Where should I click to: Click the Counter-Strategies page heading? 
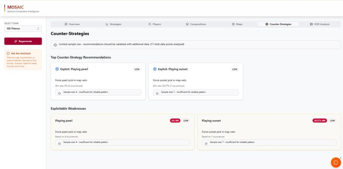70,34
